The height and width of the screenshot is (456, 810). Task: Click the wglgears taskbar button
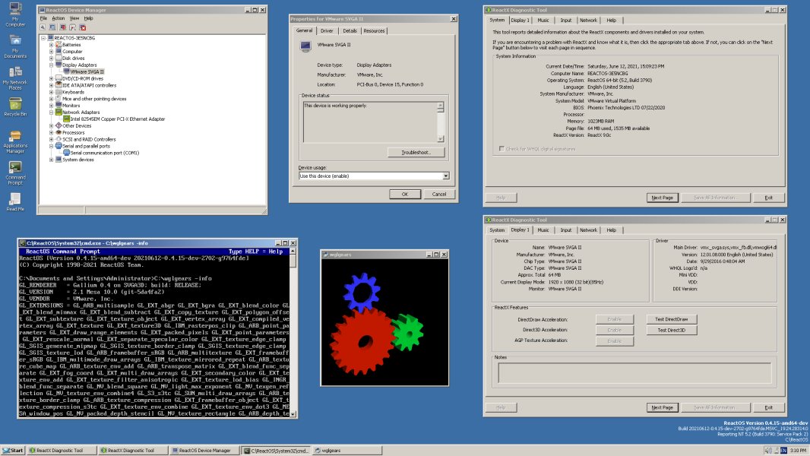coord(347,451)
